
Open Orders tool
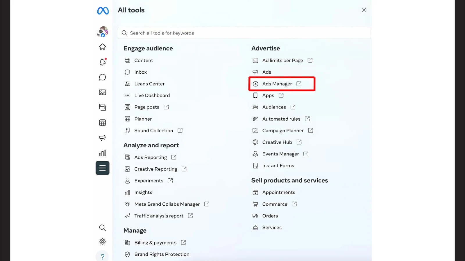[270, 216]
